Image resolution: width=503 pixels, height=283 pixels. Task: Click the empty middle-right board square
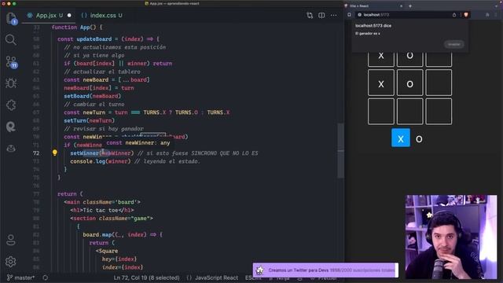click(x=439, y=83)
